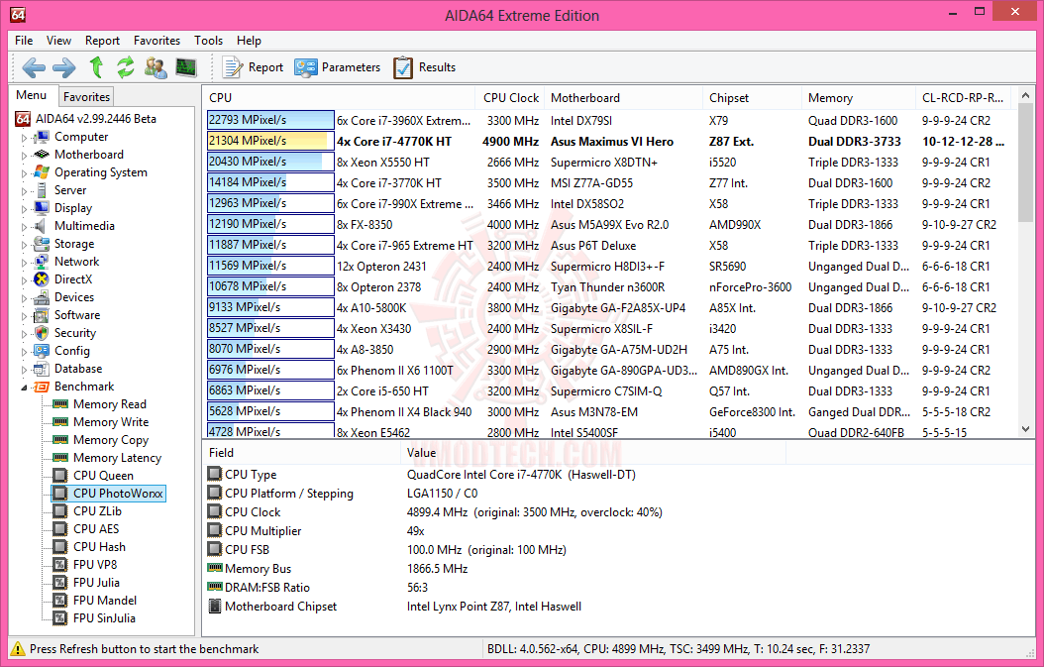This screenshot has width=1044, height=667.
Task: Select the 8x FX-8350 result row
Action: [609, 225]
